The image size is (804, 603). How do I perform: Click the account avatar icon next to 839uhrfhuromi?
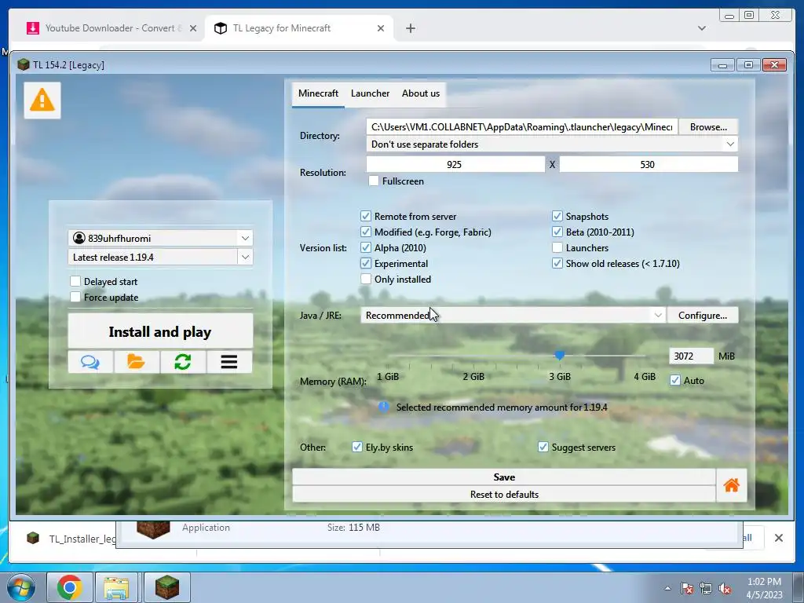click(79, 238)
